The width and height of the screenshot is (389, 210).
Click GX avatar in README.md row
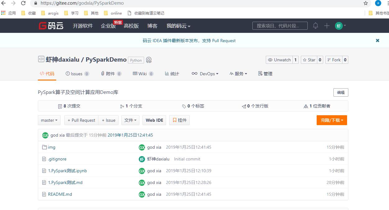(x=142, y=195)
